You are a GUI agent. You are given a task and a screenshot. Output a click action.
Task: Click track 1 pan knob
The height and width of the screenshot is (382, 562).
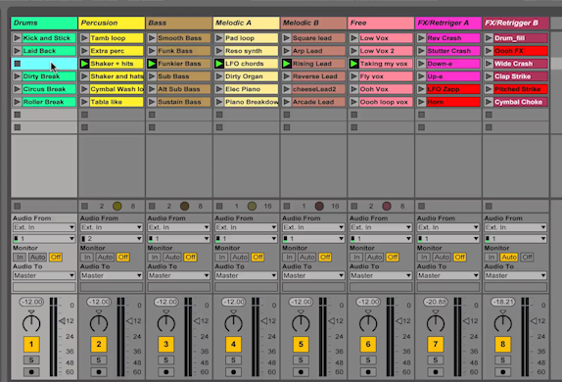point(31,323)
